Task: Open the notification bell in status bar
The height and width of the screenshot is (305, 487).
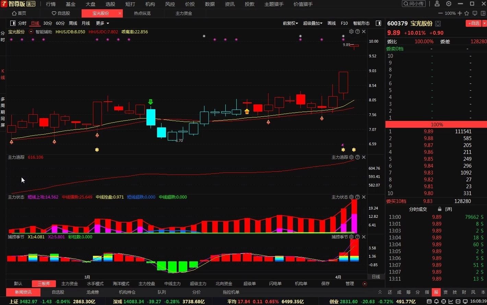Action: 436,301
